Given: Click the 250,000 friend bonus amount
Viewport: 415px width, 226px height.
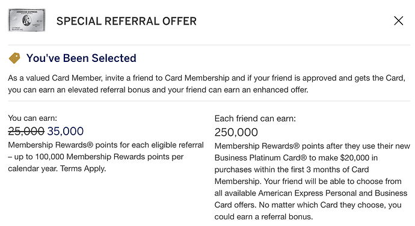Looking at the screenshot, I should point(236,132).
